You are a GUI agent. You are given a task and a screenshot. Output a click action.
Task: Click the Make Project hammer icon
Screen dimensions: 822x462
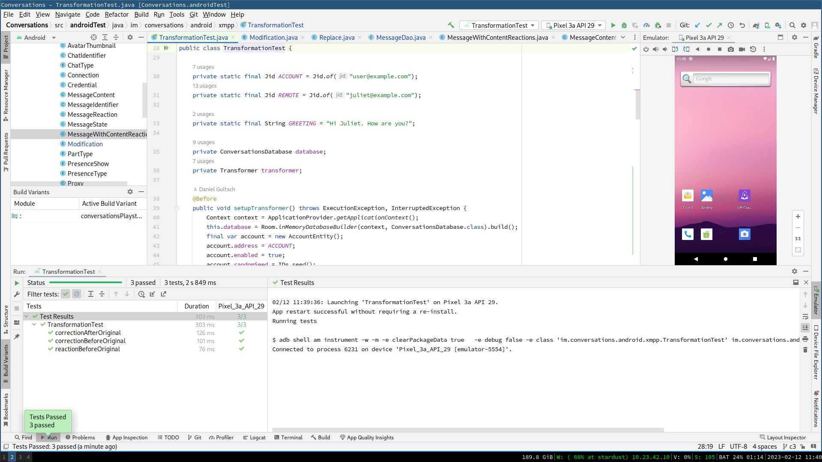451,25
